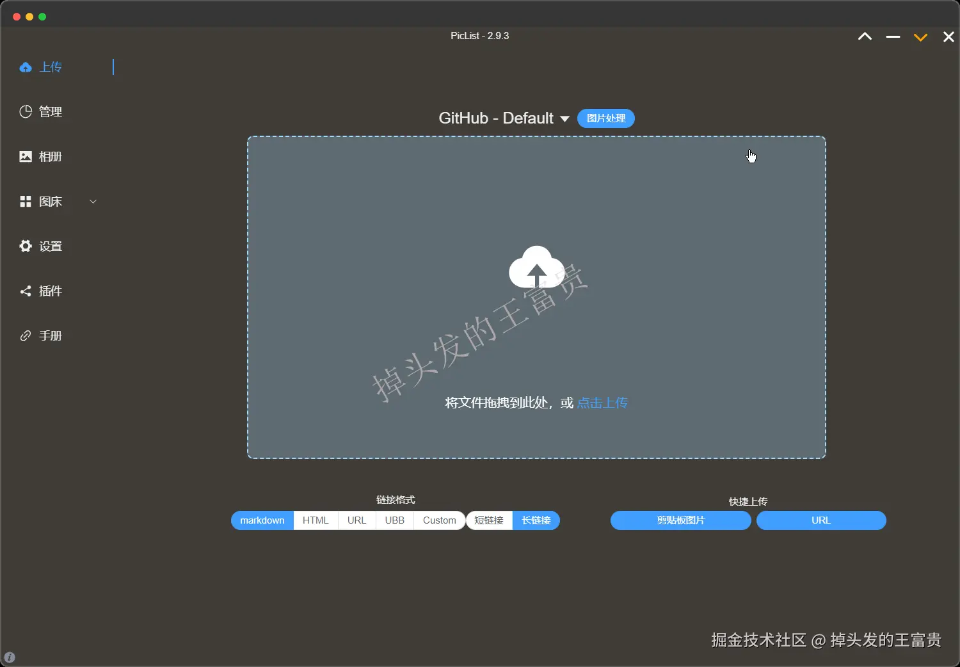Upload via 剪贴板图片 clipboard button
960x667 pixels.
[681, 520]
